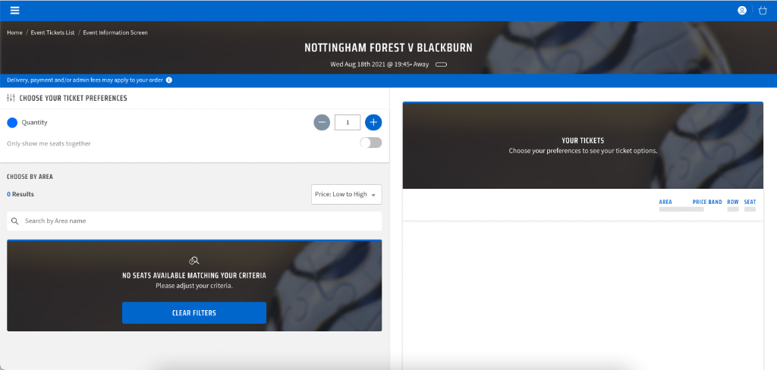Viewport: 777px width, 370px height.
Task: Open Event Information Screen breadcrumb
Action: 115,33
